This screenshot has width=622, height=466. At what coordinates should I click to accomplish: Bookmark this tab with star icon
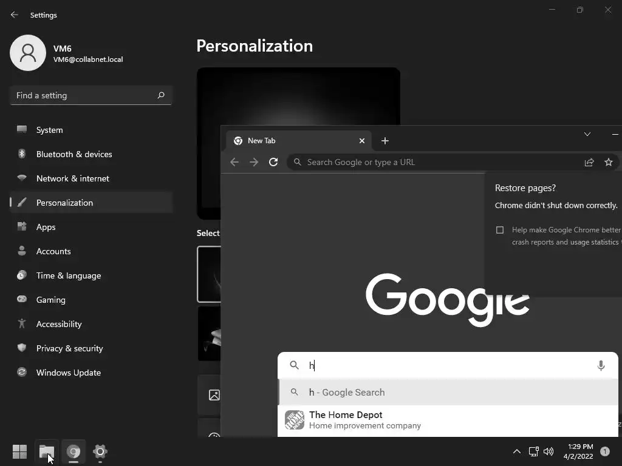point(609,162)
